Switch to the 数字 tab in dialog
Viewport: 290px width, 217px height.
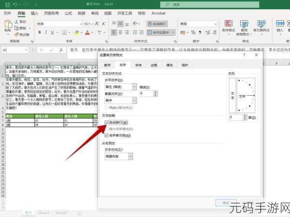[107, 65]
